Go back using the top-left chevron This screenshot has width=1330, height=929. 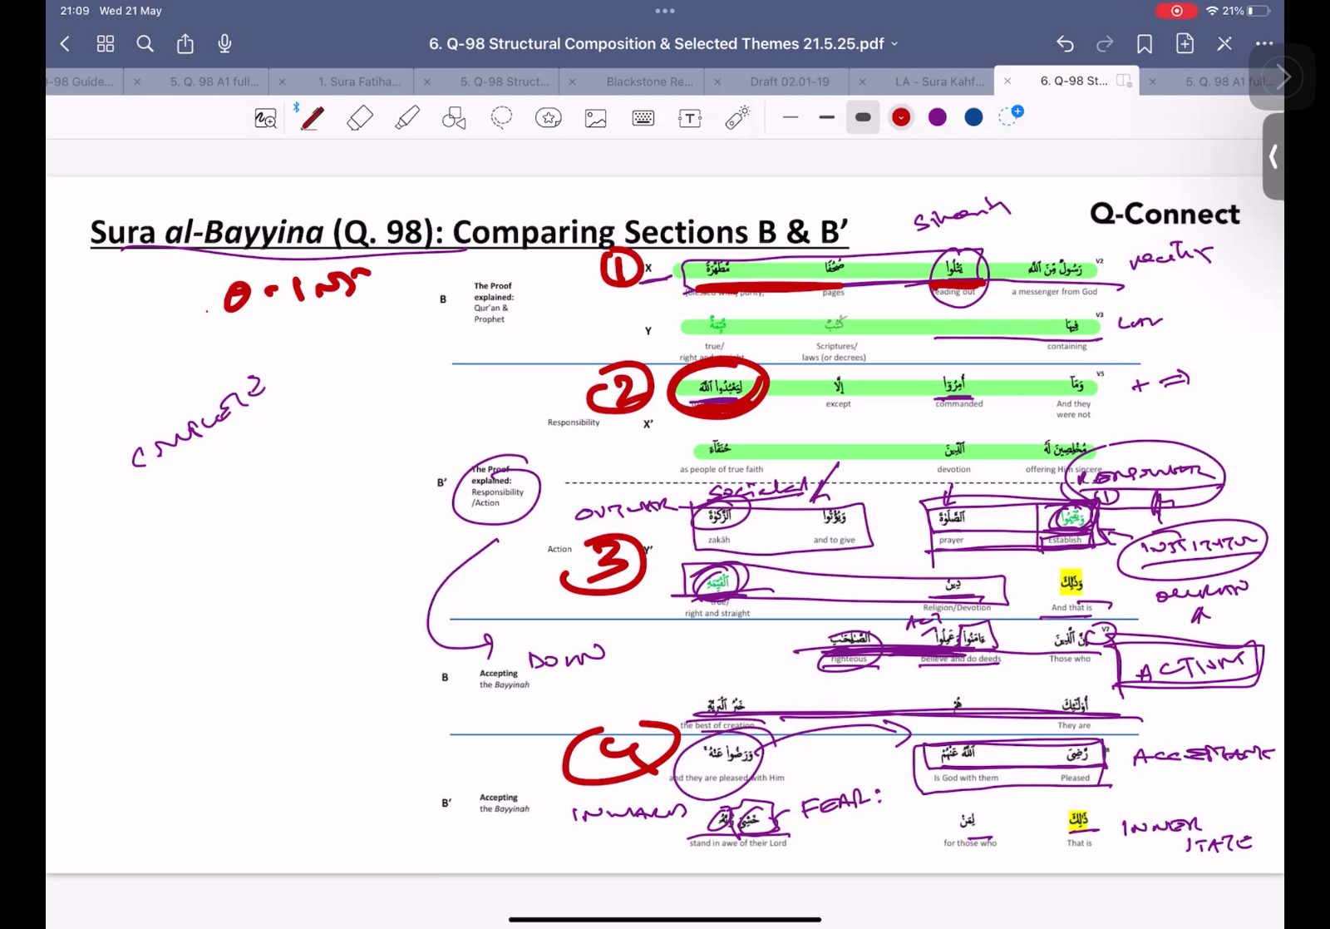coord(65,44)
